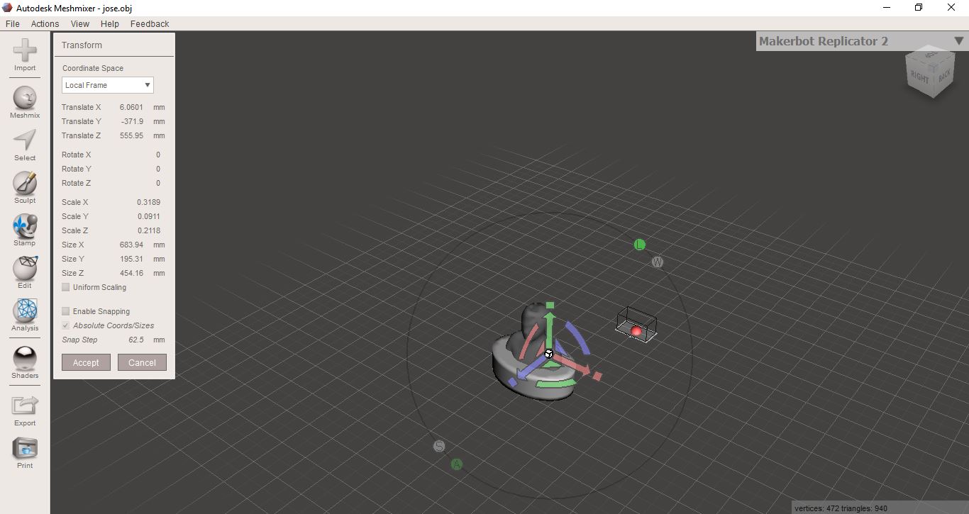
Task: Click the red sphere in wireframe box
Action: point(636,331)
